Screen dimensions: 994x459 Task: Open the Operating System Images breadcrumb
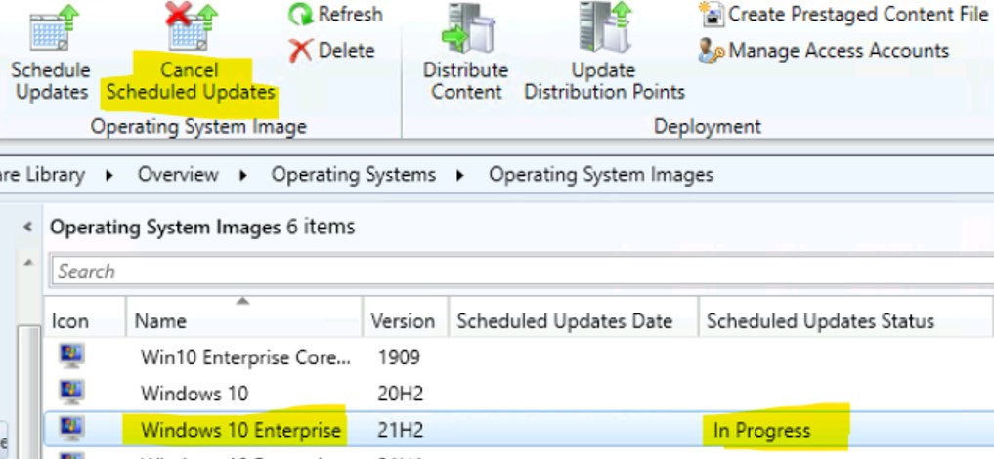click(601, 174)
